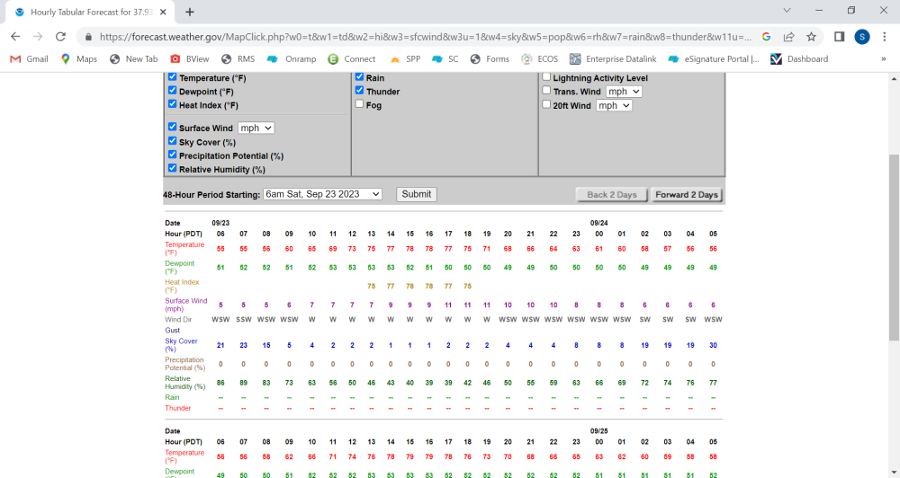Open 48-Hour Period Starting dropdown

322,194
